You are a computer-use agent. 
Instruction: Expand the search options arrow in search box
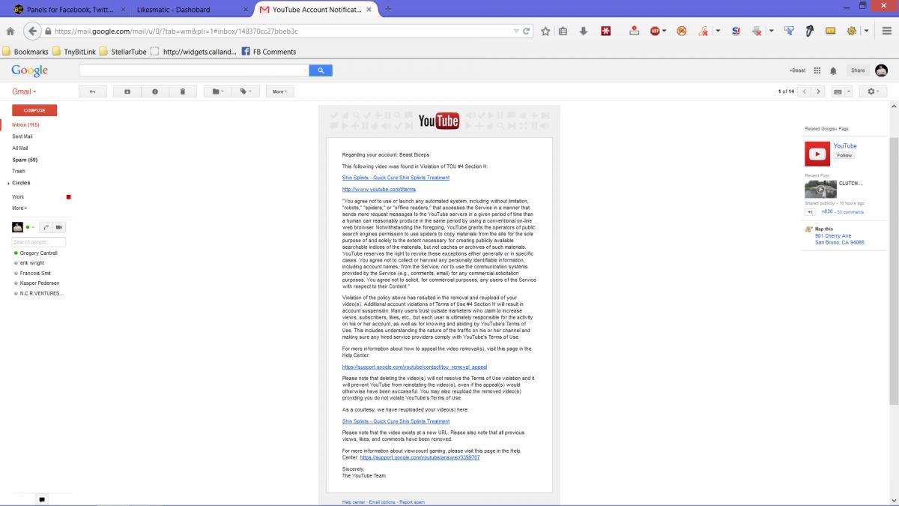tap(306, 70)
